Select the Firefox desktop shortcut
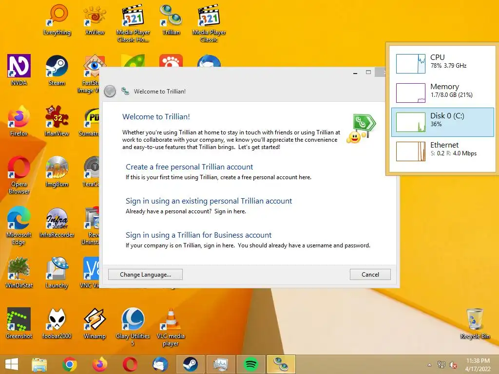Screen dimensions: 499x374 [19, 121]
